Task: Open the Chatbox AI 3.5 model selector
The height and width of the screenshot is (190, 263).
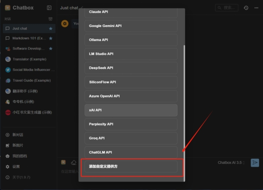Action: pyautogui.click(x=231, y=162)
